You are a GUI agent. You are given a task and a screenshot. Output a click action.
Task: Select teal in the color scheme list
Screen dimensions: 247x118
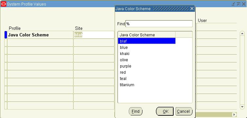pyautogui.click(x=147, y=78)
